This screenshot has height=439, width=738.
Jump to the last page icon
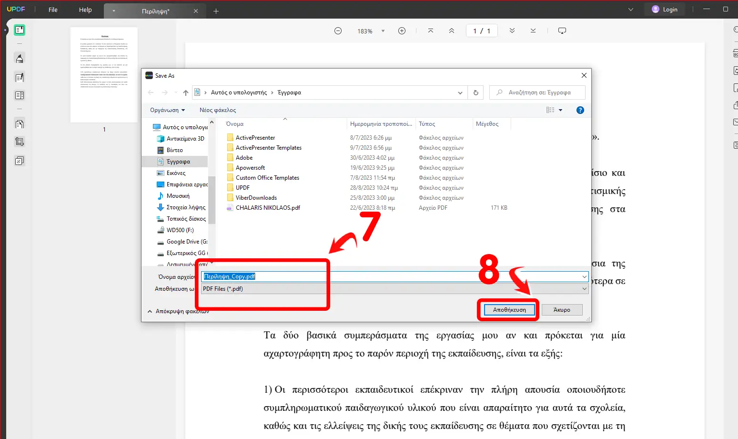coord(533,31)
